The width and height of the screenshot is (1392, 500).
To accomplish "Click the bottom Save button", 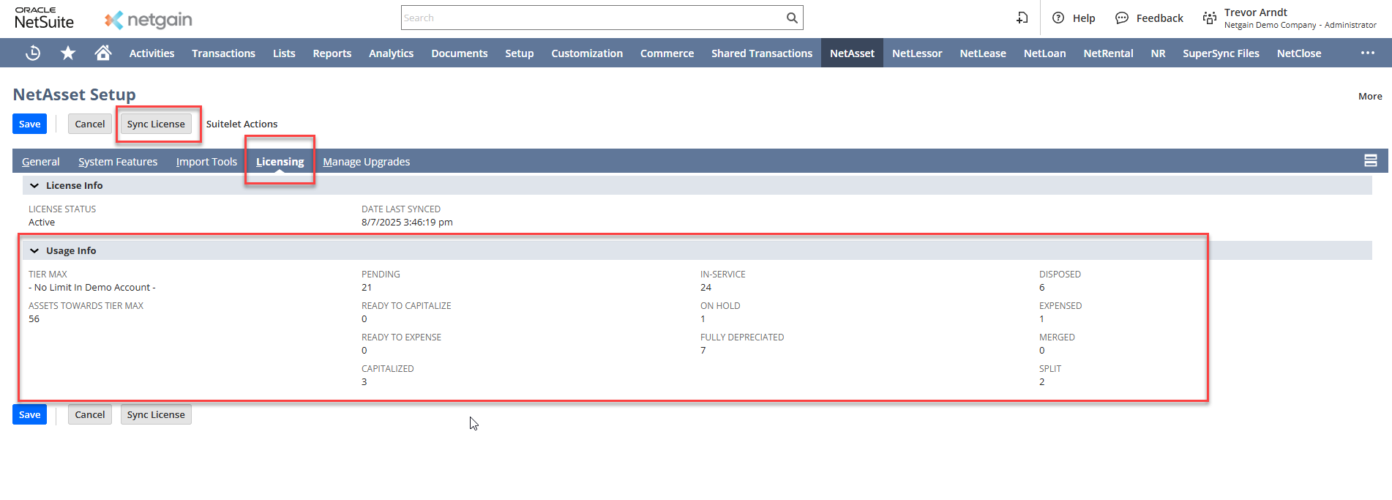I will 29,414.
